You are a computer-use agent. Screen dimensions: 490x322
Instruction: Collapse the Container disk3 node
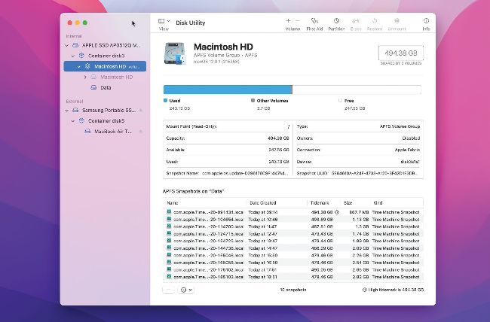point(72,56)
